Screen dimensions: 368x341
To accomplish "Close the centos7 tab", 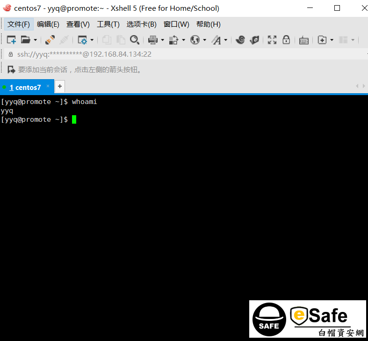I will tap(48, 86).
